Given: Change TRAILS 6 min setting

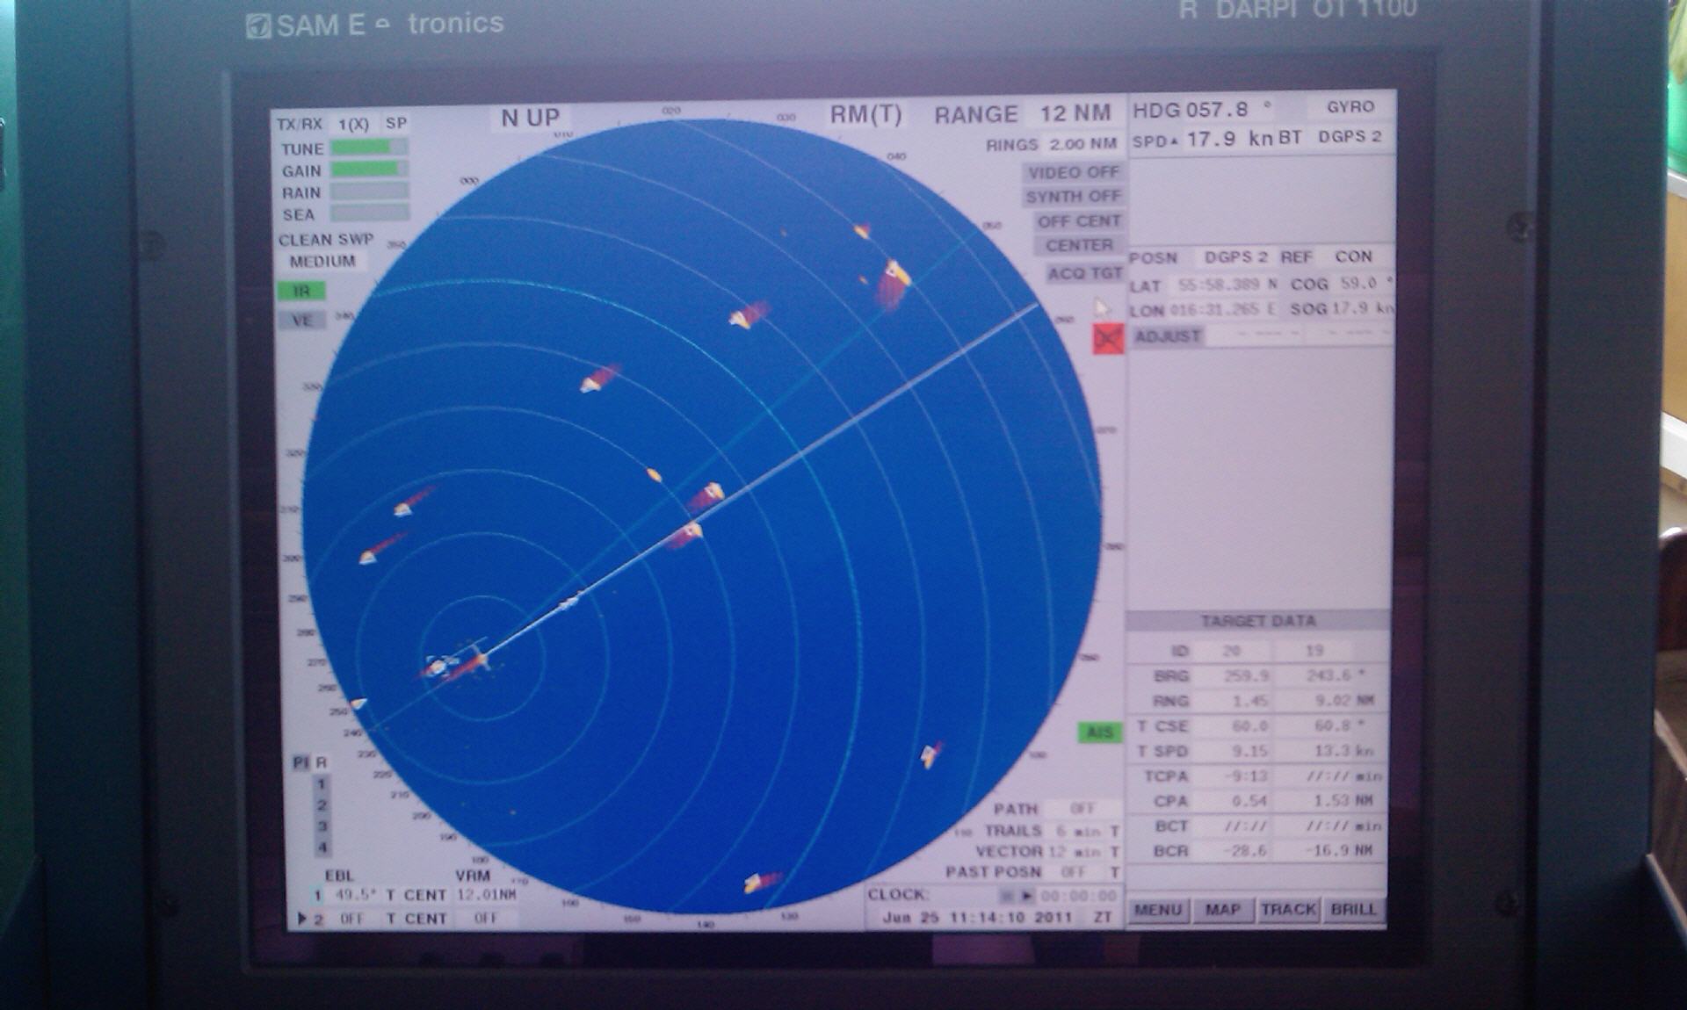Looking at the screenshot, I should point(1076,831).
